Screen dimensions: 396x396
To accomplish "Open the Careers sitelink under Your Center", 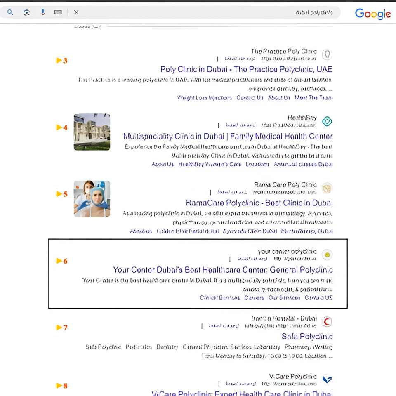I will pos(254,298).
